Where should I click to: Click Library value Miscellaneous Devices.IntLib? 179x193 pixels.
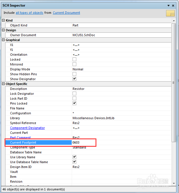pyautogui.click(x=121, y=118)
